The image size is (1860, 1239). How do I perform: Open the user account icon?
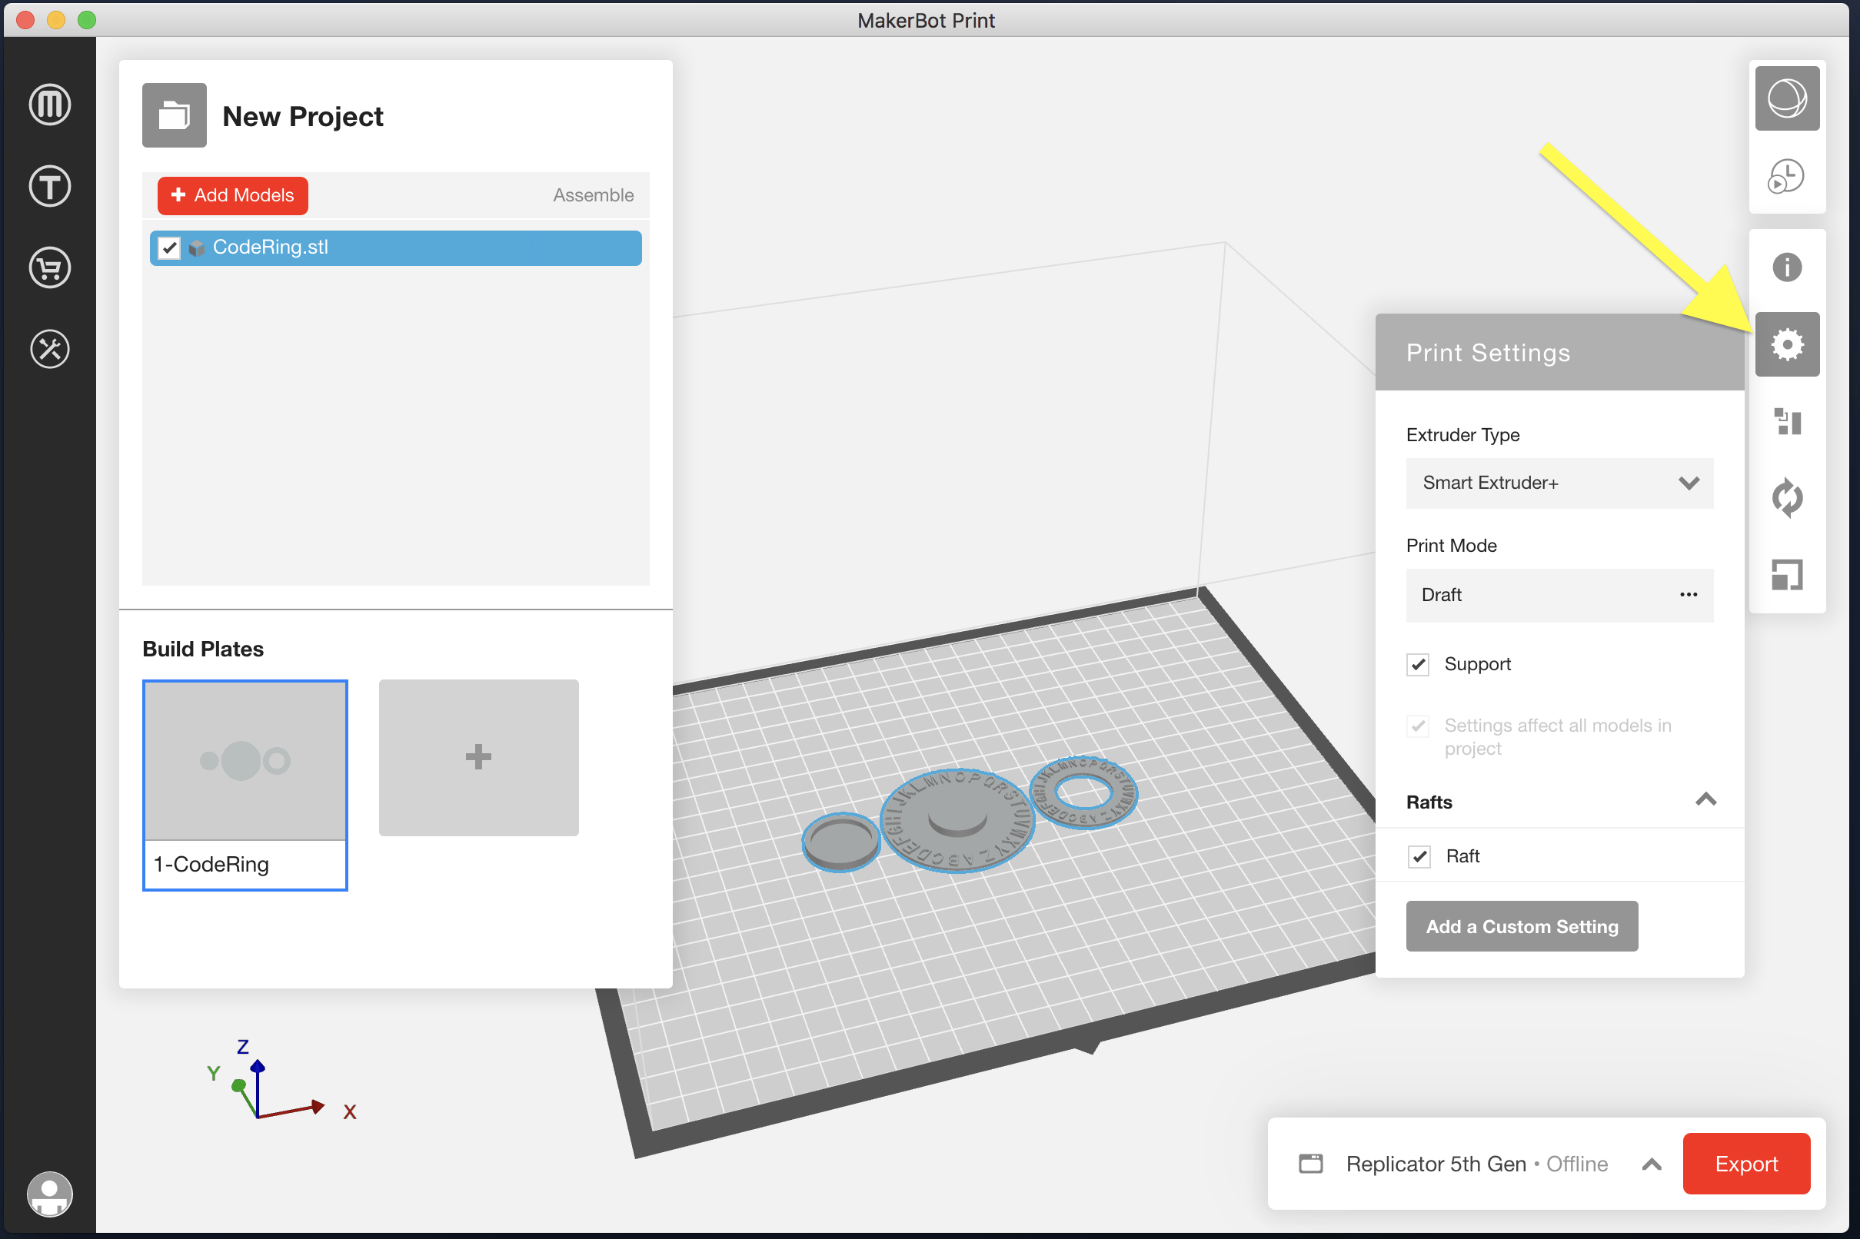click(49, 1194)
